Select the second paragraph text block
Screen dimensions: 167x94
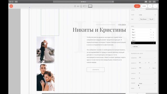(x=106, y=56)
